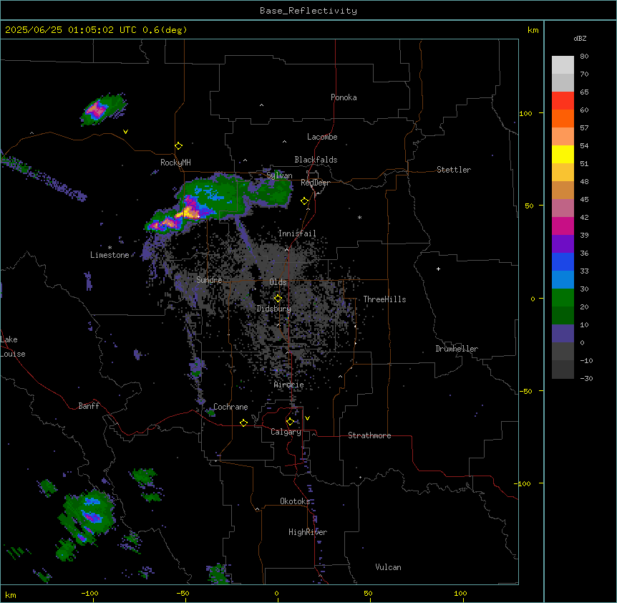Image resolution: width=617 pixels, height=603 pixels.
Task: Pick the 33–36 dBZ blue legend swatch
Action: [x=563, y=261]
